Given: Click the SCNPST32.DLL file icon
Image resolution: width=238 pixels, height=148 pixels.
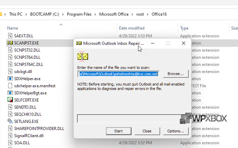Looking at the screenshot, I should [10, 50].
